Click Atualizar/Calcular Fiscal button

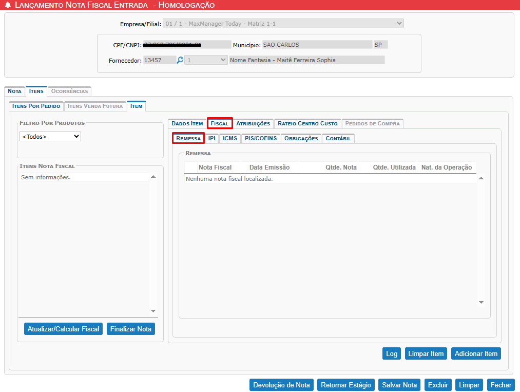pos(64,329)
